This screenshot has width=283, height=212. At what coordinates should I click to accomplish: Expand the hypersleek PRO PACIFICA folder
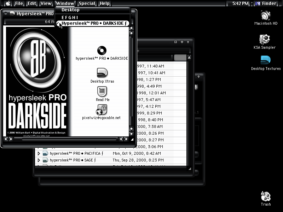click(x=39, y=153)
